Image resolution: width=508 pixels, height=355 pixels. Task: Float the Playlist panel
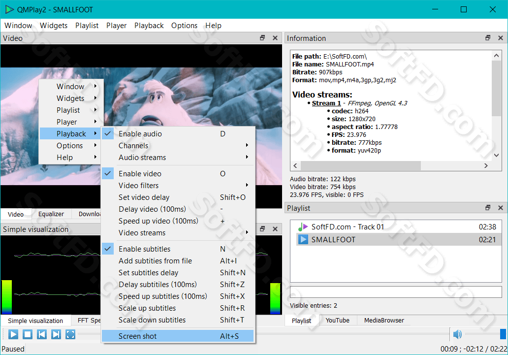[488, 208]
